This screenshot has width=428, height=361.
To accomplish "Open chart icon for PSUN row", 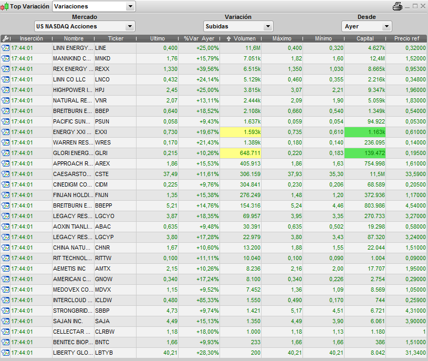I will [x=5, y=121].
